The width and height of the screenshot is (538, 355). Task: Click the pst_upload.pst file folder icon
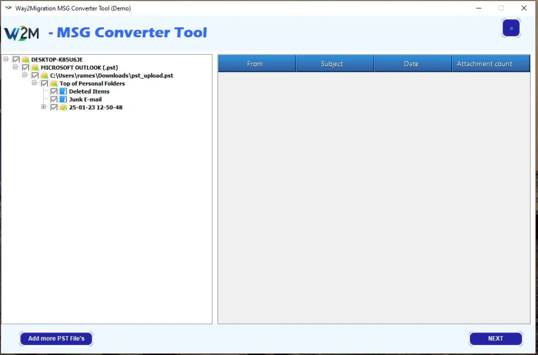44,76
